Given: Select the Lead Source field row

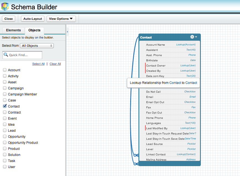Looking at the screenshot, I should point(170,144).
